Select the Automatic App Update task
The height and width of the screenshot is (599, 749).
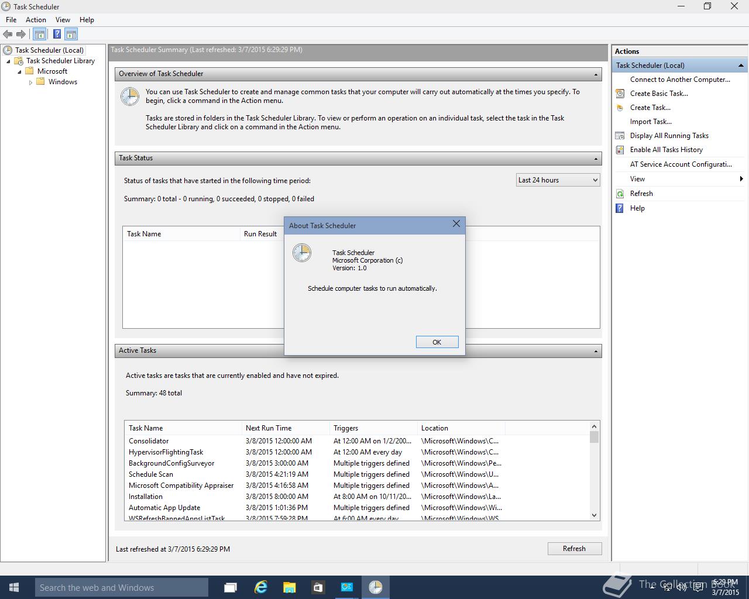pyautogui.click(x=357, y=508)
